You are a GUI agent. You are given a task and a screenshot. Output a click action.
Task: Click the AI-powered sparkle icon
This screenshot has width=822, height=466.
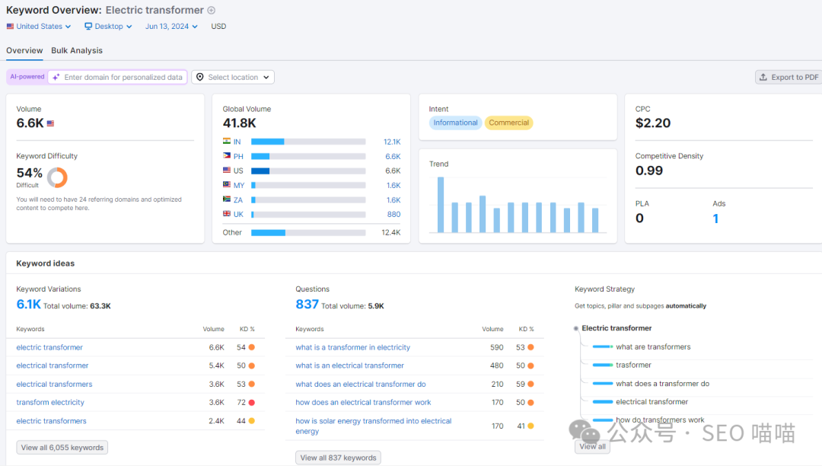pyautogui.click(x=56, y=77)
